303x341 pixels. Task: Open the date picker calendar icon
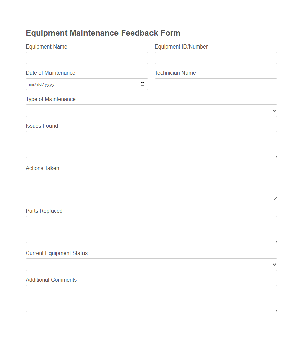(x=143, y=84)
